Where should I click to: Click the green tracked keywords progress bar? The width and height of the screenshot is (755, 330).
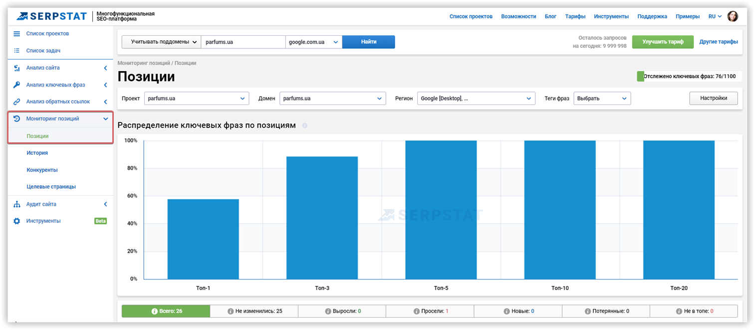[641, 77]
